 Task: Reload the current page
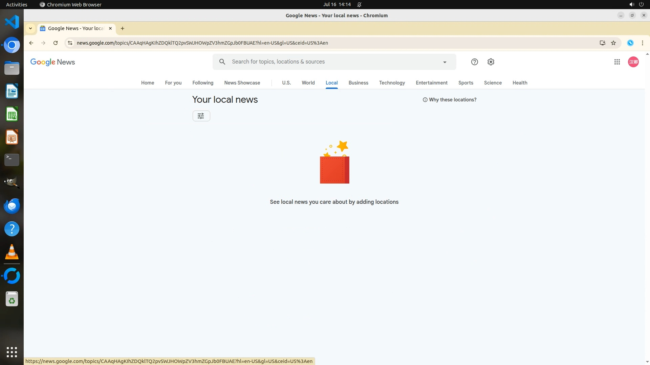click(56, 43)
